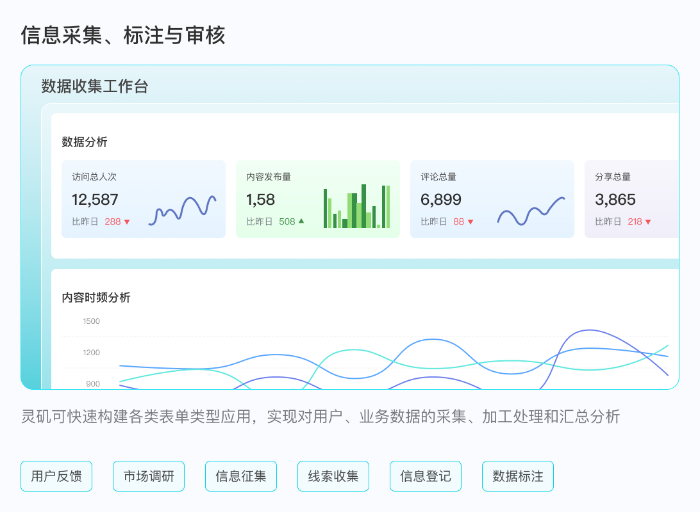This screenshot has width=700, height=512.
Task: Click the 灵矶可快速构建 description paragraph
Action: [321, 417]
